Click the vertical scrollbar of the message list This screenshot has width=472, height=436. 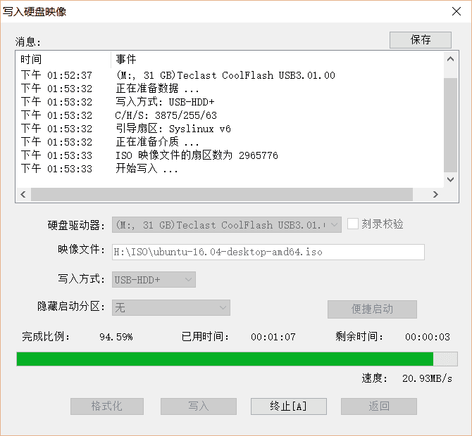coord(450,125)
